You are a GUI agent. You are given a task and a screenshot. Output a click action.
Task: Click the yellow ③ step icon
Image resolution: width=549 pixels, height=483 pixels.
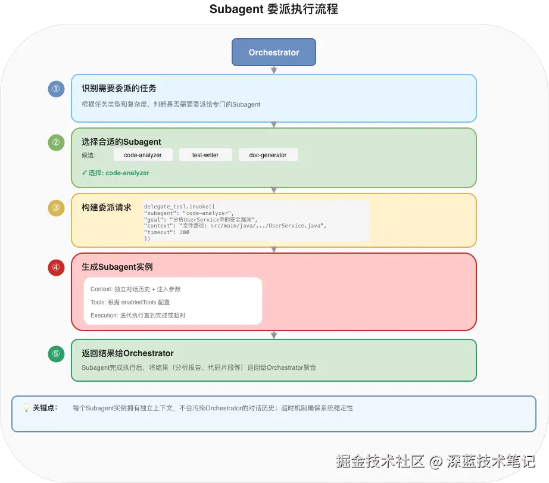pos(55,208)
